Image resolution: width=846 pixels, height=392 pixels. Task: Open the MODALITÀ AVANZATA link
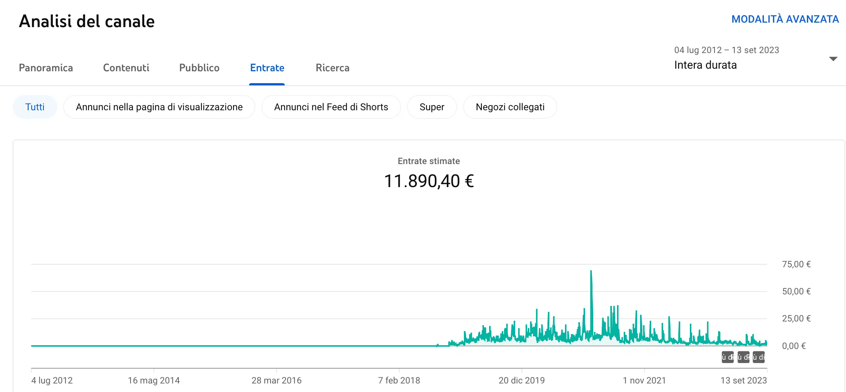click(x=785, y=19)
